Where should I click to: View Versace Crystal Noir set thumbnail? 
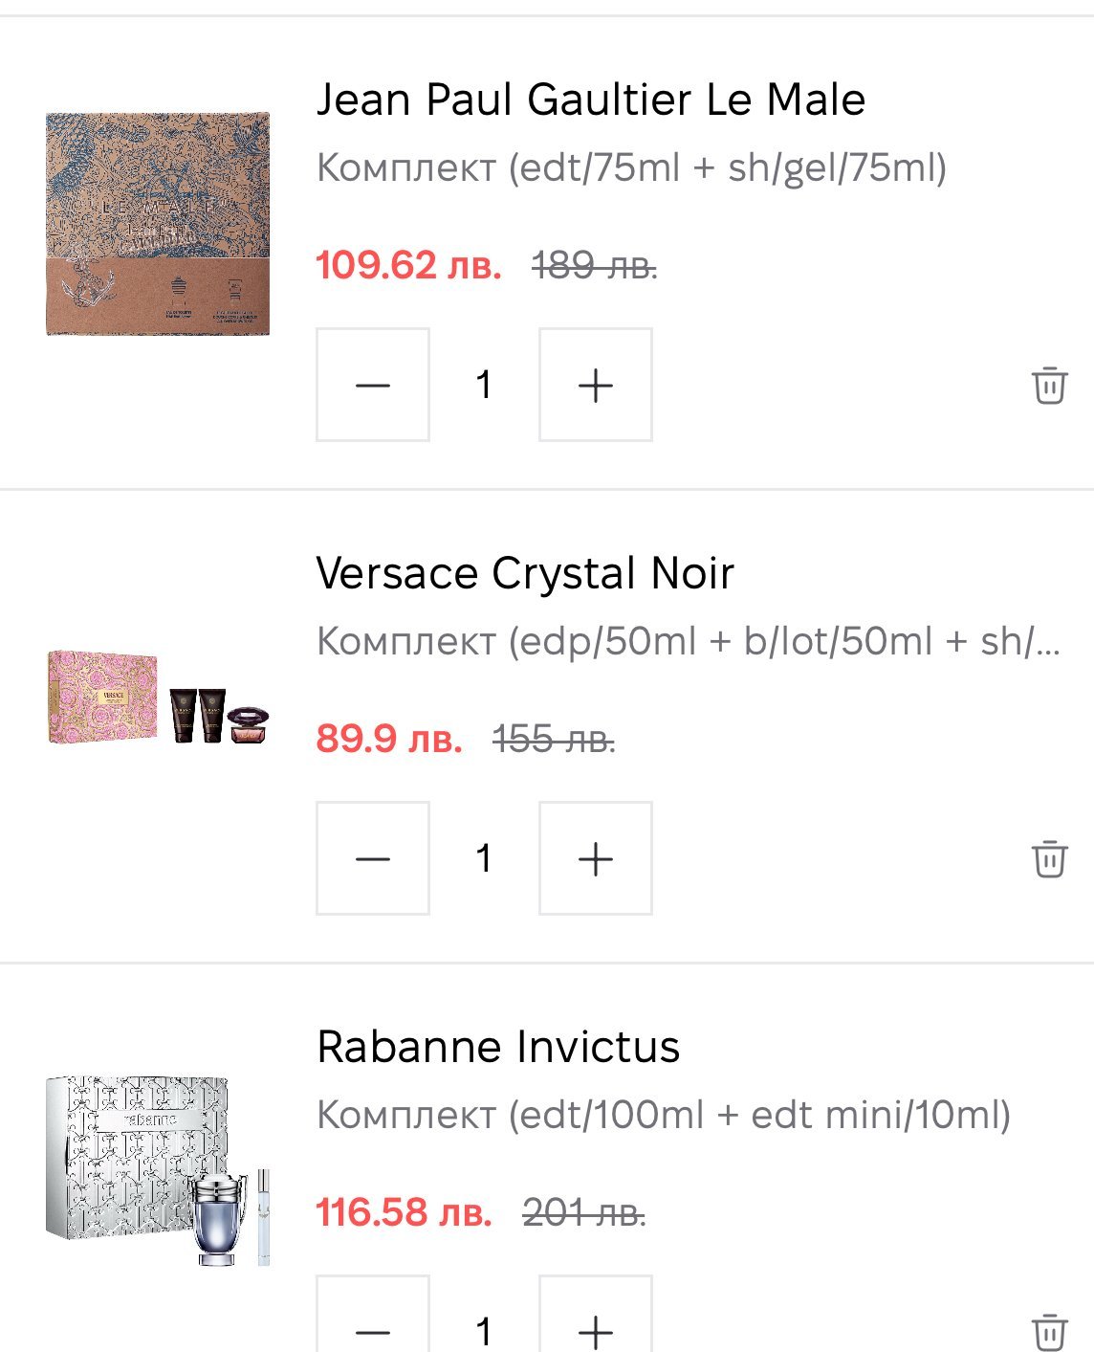pyautogui.click(x=158, y=698)
